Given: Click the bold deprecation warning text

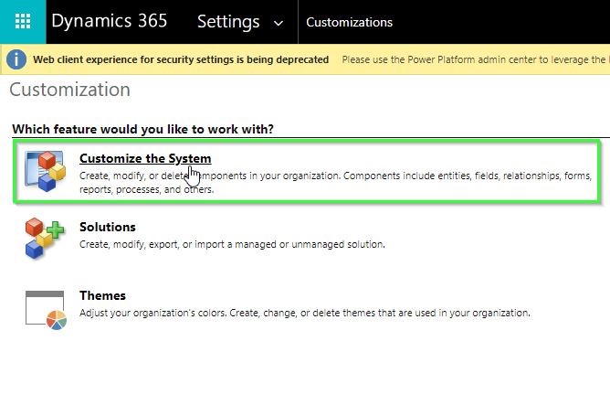Looking at the screenshot, I should pos(181,60).
